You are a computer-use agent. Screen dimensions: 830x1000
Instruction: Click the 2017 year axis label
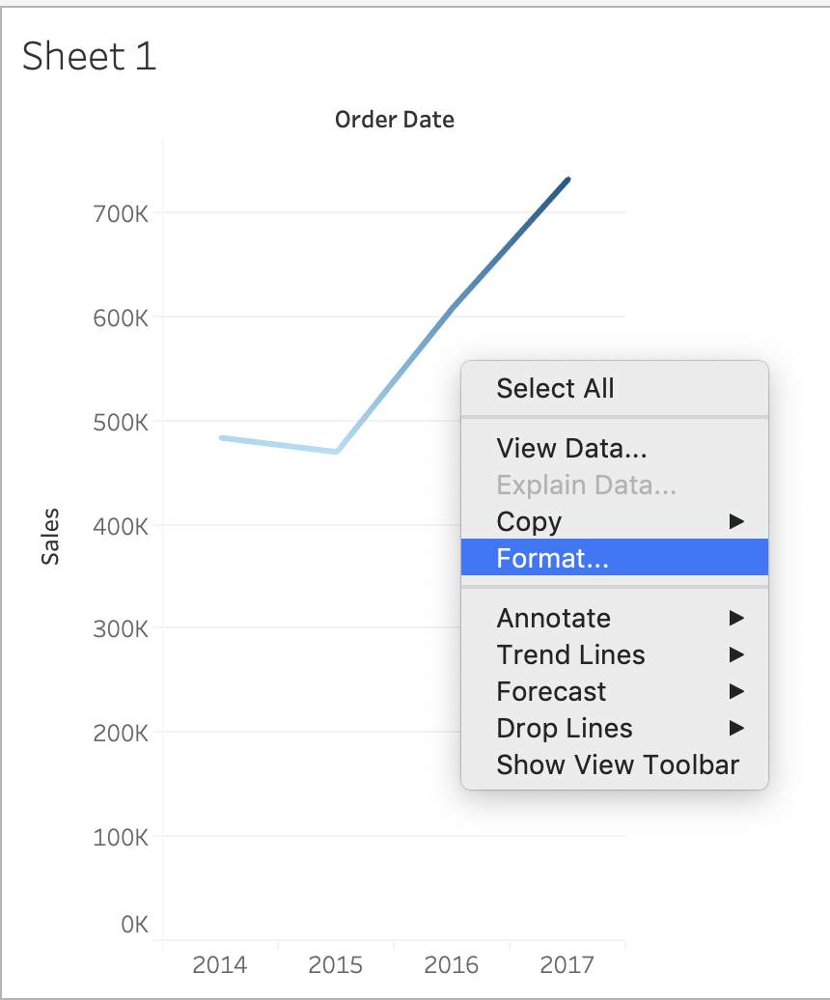coord(567,964)
